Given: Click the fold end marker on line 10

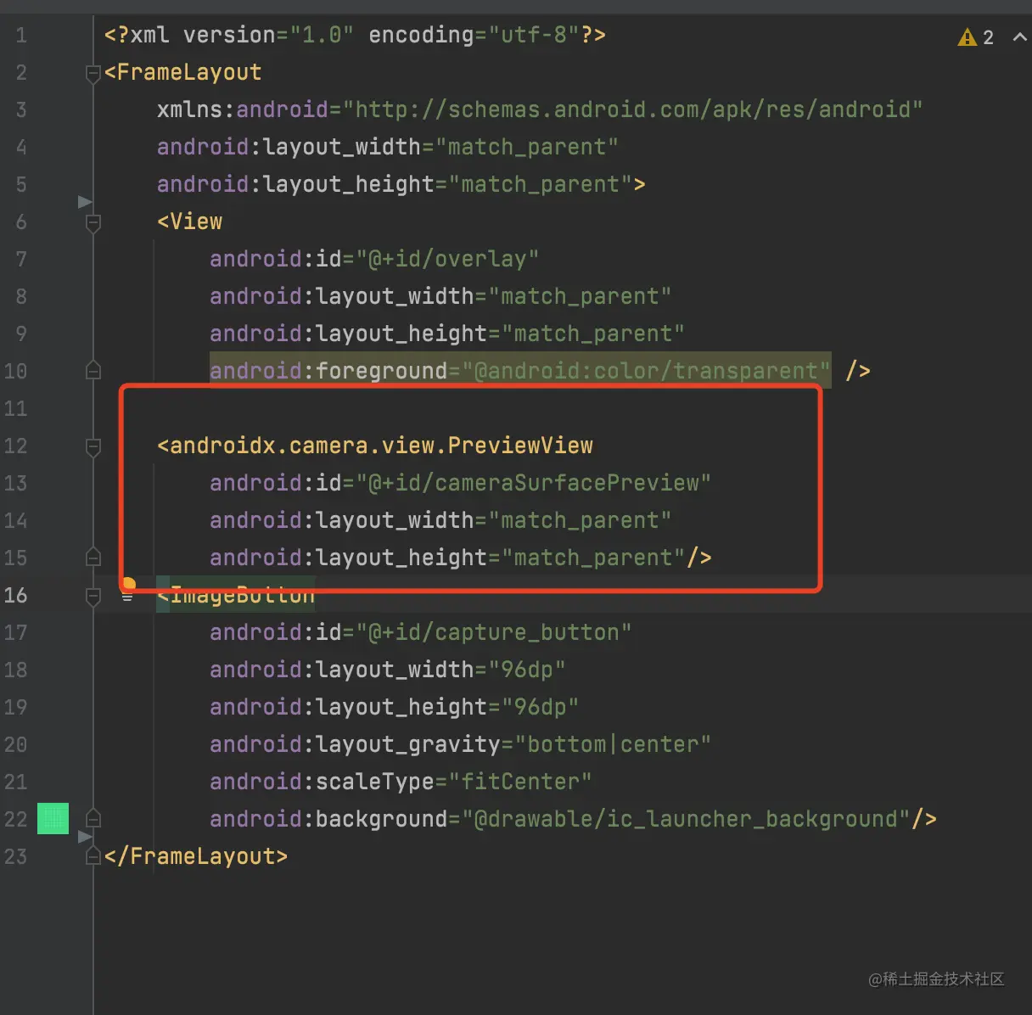Looking at the screenshot, I should click(x=93, y=371).
